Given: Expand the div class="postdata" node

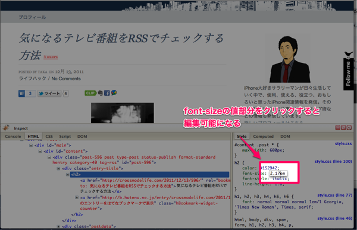Looking at the screenshot, I should 58,226.
